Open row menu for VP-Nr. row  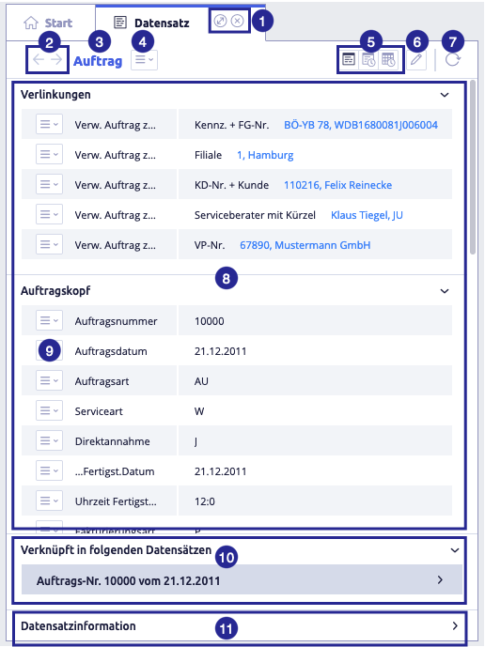[49, 245]
